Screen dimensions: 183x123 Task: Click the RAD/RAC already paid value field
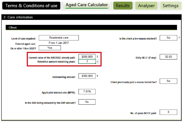pyautogui.click(x=87, y=57)
